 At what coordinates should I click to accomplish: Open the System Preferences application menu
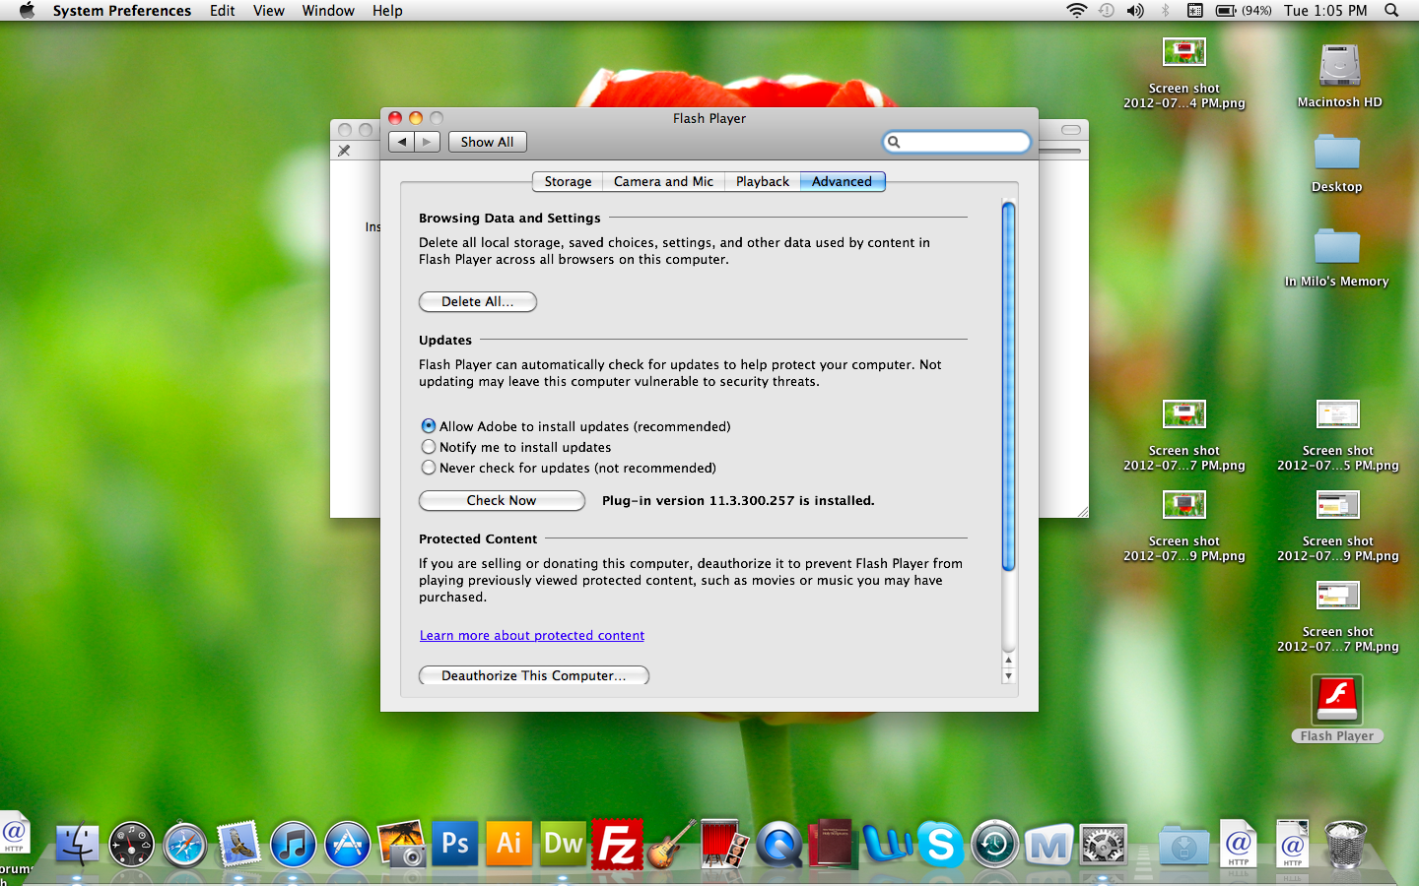(x=122, y=11)
